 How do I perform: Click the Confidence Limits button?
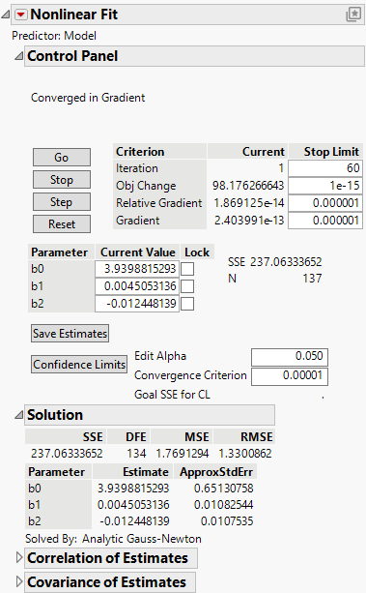tap(79, 364)
